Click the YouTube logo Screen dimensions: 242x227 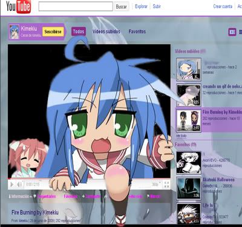pos(18,7)
